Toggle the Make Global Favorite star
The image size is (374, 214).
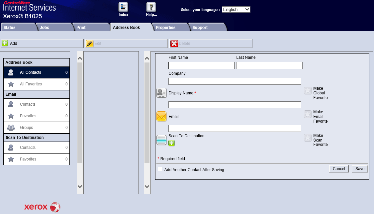coord(308,91)
